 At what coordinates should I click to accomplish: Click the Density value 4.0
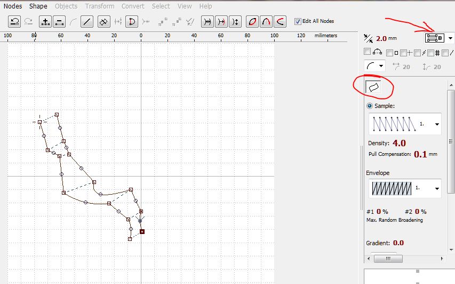[x=400, y=143]
